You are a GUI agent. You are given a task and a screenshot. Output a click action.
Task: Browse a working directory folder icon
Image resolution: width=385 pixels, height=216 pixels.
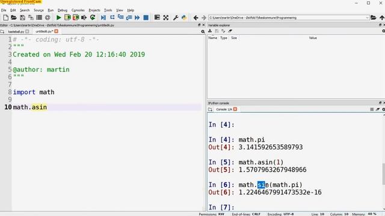(x=373, y=17)
